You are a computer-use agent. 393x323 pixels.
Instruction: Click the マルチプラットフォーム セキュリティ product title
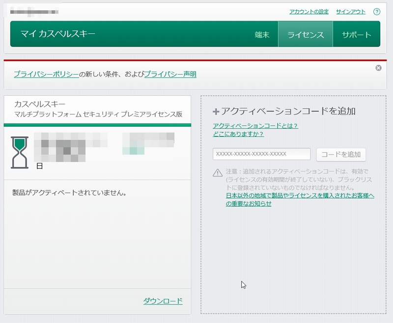(x=98, y=114)
